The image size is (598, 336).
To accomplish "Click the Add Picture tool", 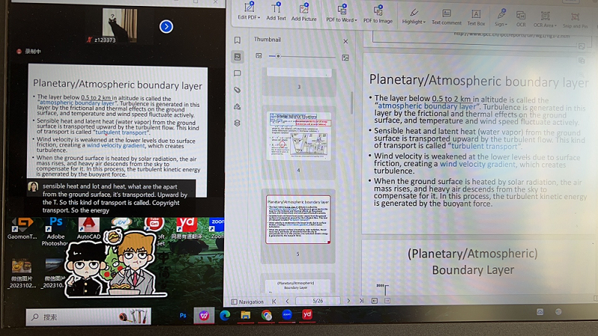I will [x=303, y=12].
